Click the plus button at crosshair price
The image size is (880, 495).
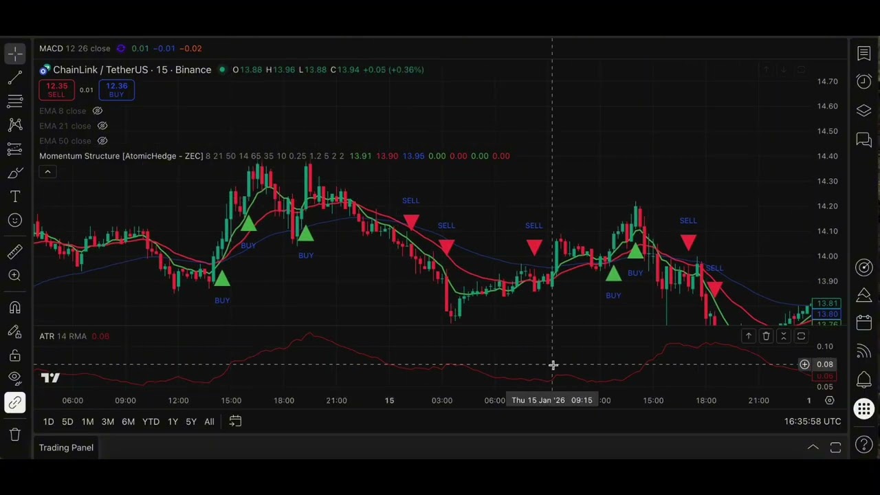click(804, 364)
